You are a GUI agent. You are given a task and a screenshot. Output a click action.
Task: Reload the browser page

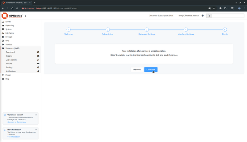tap(12, 8)
